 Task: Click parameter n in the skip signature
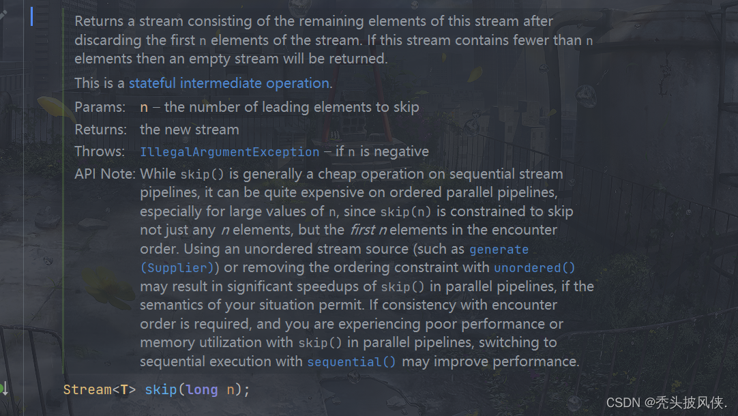[231, 390]
